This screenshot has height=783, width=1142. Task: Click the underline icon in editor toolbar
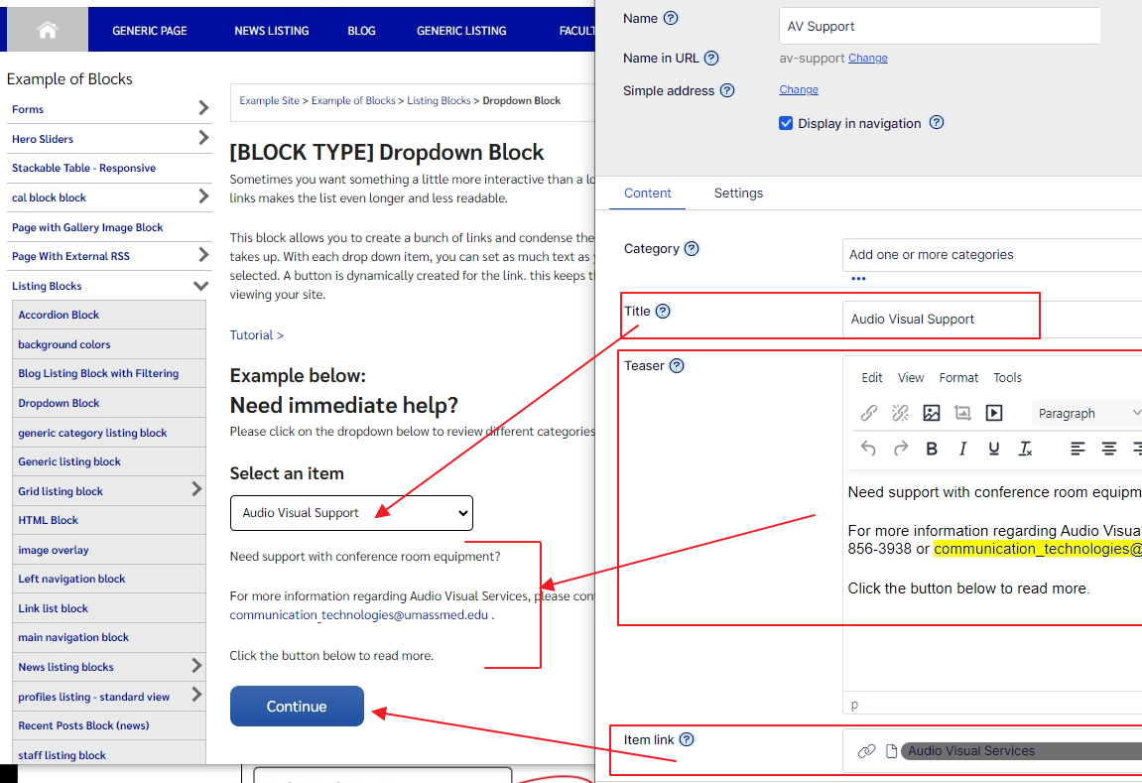(x=994, y=449)
